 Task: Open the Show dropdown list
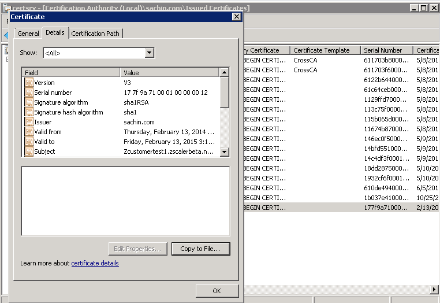click(150, 53)
